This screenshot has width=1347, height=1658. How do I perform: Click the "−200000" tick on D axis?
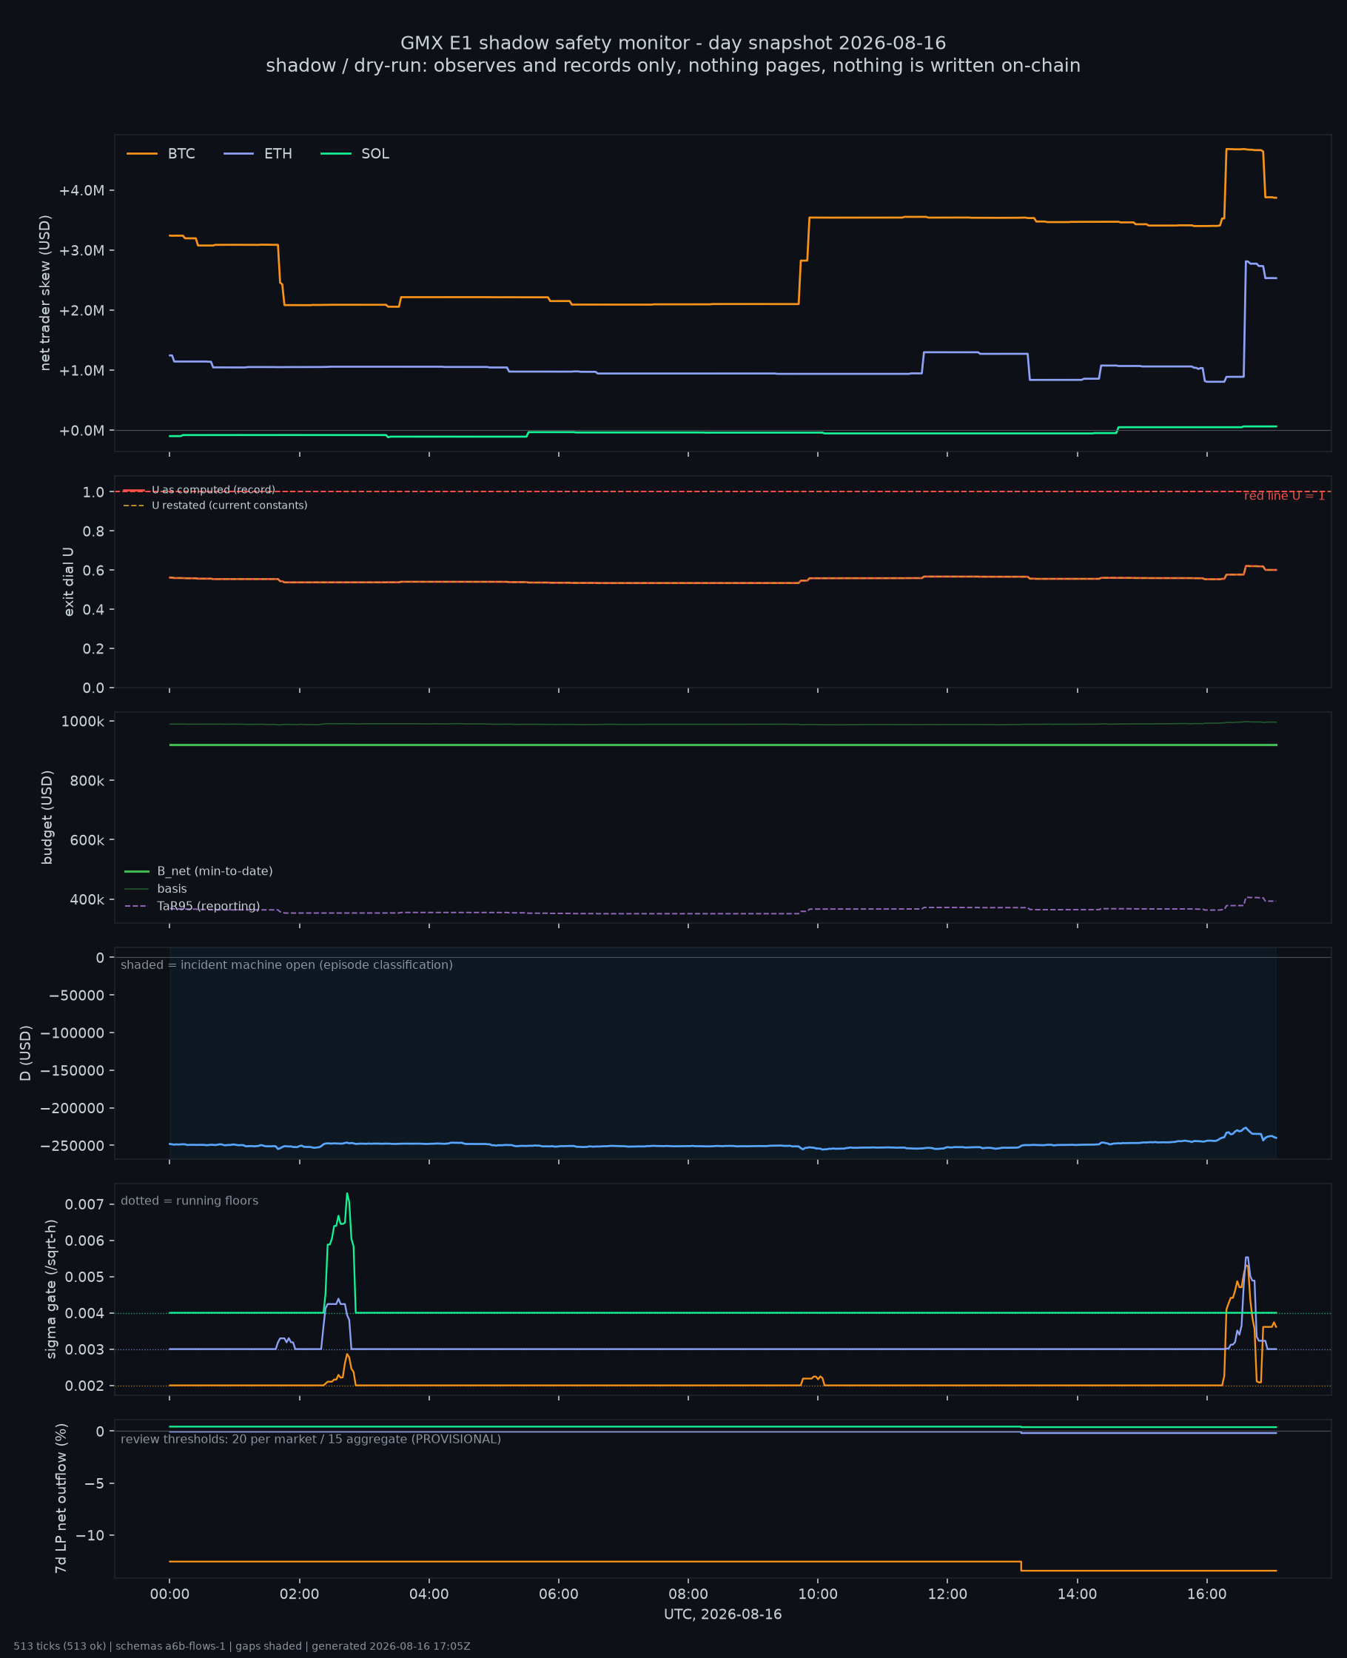(x=73, y=1109)
